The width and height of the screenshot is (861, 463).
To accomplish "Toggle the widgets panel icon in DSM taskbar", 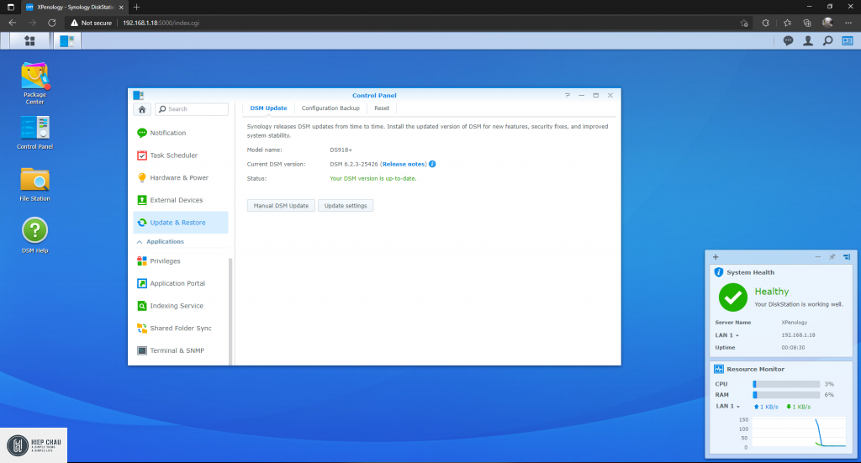I will point(848,40).
